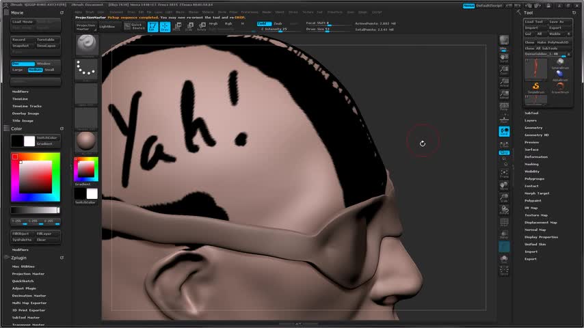Open the Quick Sketch tool
Image resolution: width=584 pixels, height=328 pixels.
135,27
